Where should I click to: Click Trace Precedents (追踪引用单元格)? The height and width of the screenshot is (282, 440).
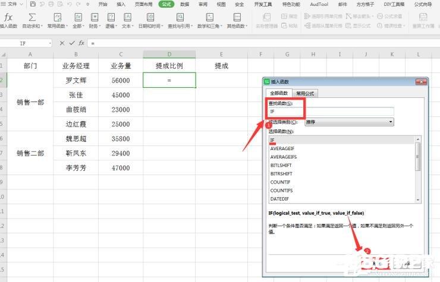pyautogui.click(x=323, y=16)
